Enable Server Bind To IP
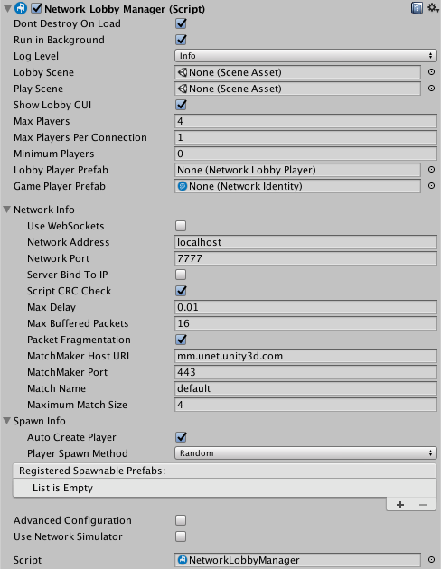The image size is (441, 569). 181,275
